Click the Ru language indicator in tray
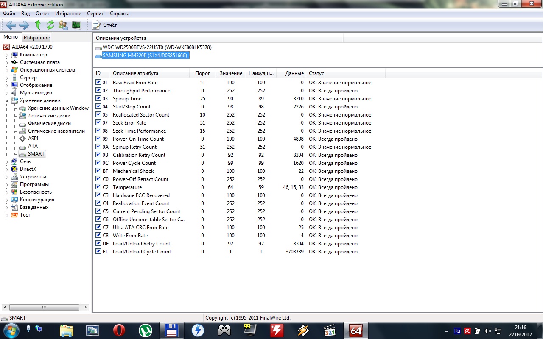This screenshot has width=543, height=339. [x=457, y=331]
